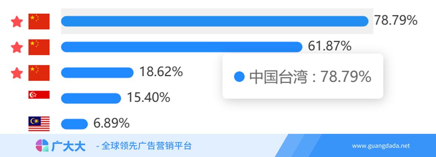Select the China flag next to the 18.62% bar
Screen dimensions: 436x157
39,73
